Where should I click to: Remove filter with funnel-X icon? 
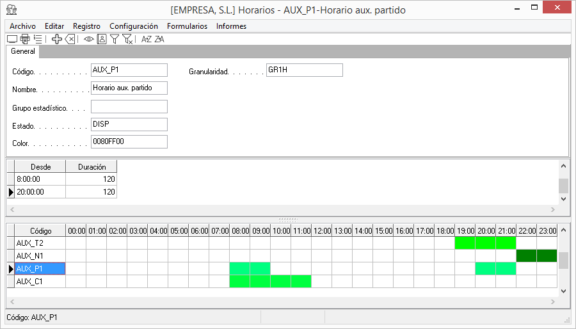pyautogui.click(x=128, y=39)
